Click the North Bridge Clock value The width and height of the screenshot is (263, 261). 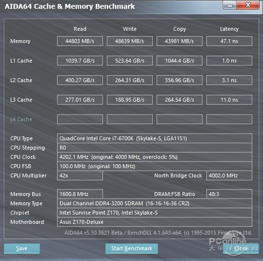point(229,175)
